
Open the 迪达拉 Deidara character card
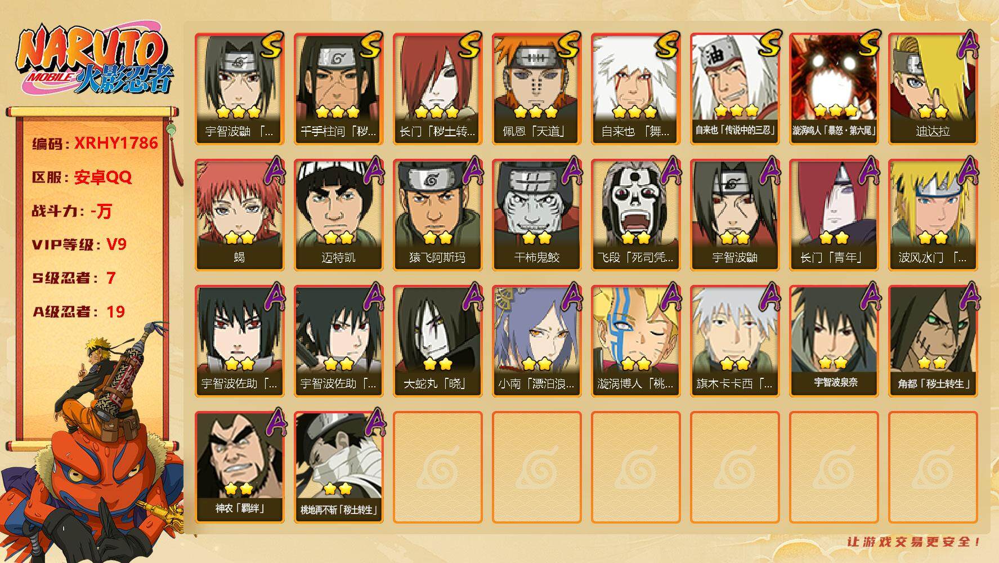tap(933, 89)
